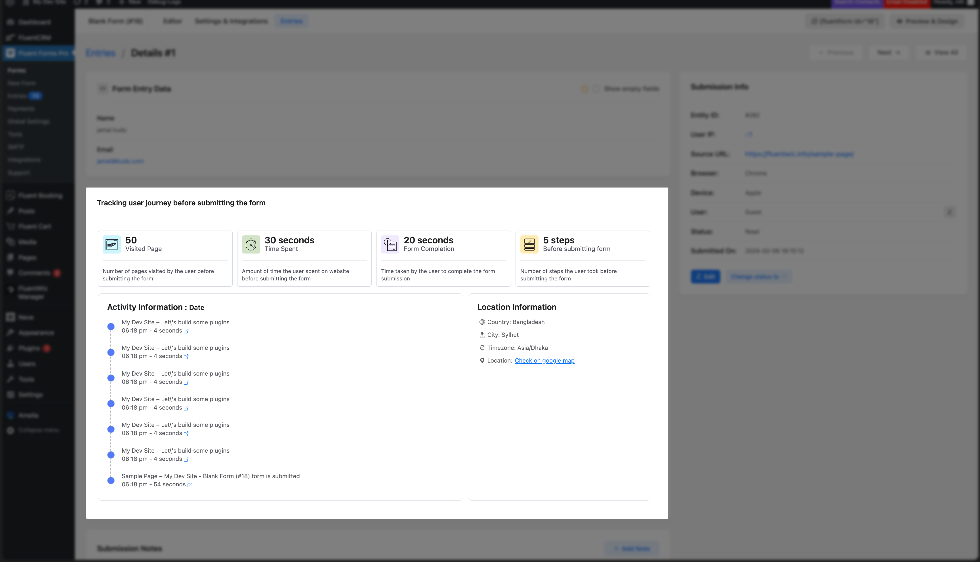Click the first blue dot on the activity timeline
Image resolution: width=980 pixels, height=562 pixels.
111,326
